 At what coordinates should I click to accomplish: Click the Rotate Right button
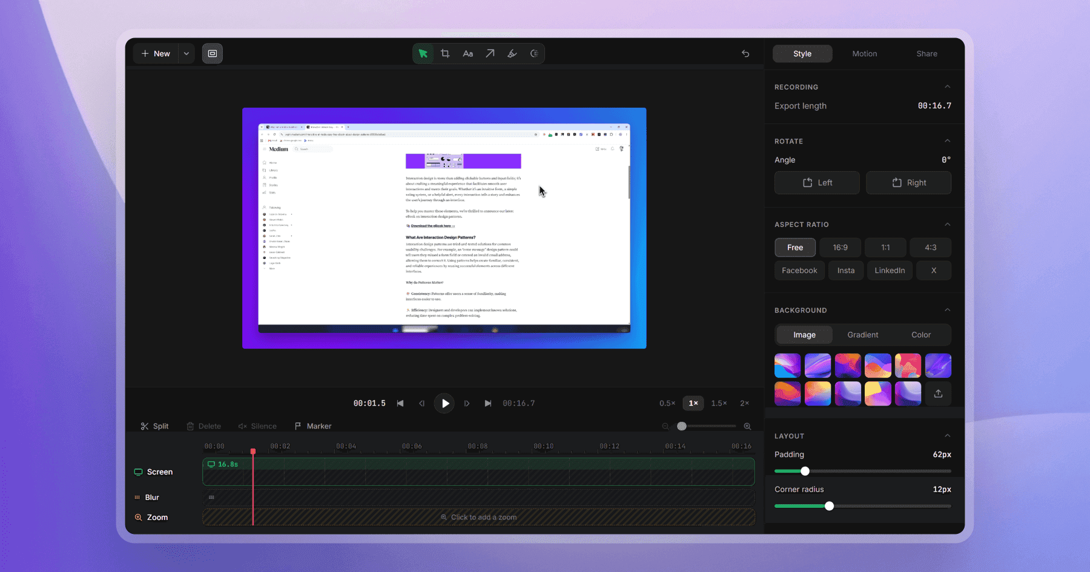pos(908,183)
